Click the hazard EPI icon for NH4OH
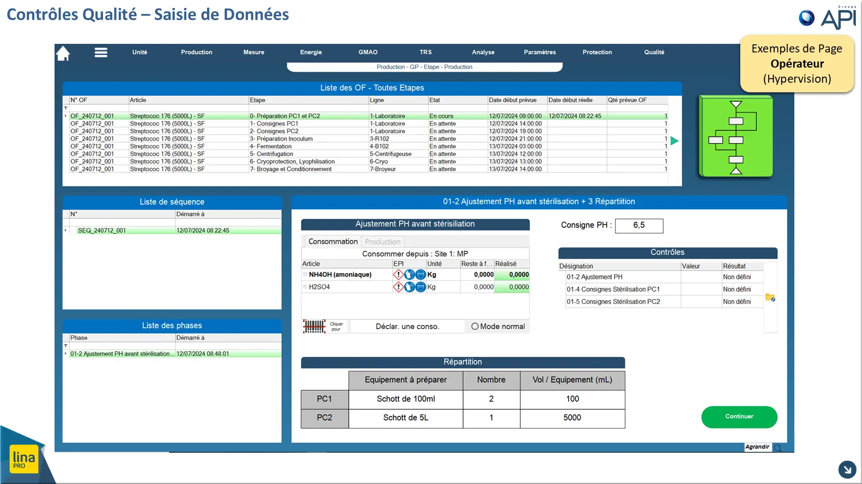Image resolution: width=862 pixels, height=484 pixels. tap(398, 275)
